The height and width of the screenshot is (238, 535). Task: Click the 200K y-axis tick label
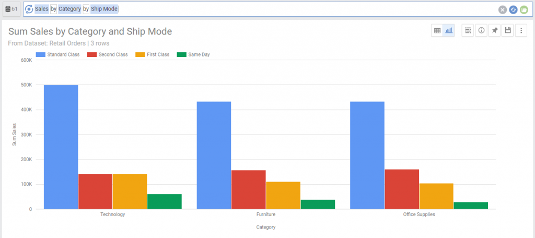tap(27, 160)
